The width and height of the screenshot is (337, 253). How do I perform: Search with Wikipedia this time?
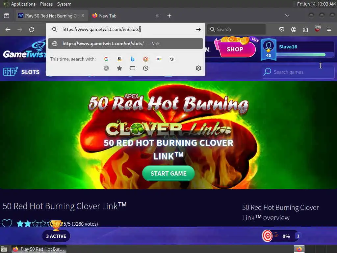[x=172, y=59]
